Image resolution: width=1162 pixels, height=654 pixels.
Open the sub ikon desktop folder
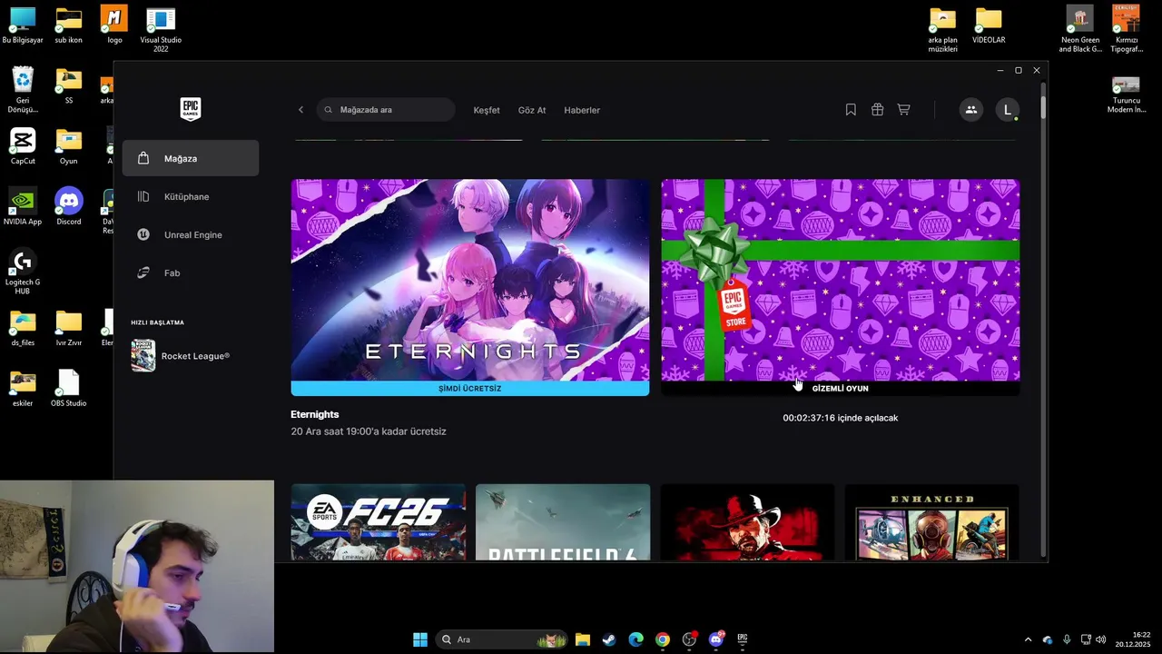pyautogui.click(x=68, y=25)
